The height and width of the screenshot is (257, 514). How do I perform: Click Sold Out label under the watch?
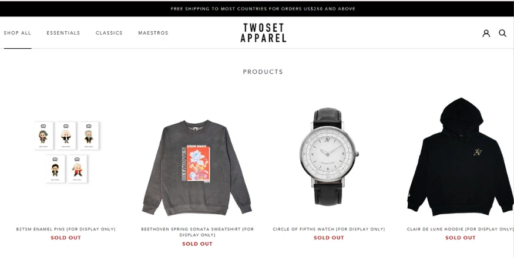point(329,238)
